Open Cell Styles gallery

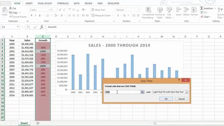[169, 13]
